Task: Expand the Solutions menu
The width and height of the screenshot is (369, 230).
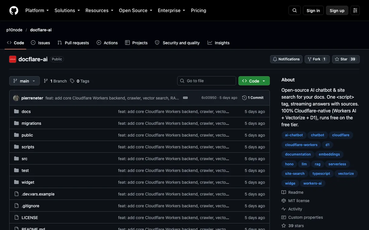Action: click(x=67, y=10)
